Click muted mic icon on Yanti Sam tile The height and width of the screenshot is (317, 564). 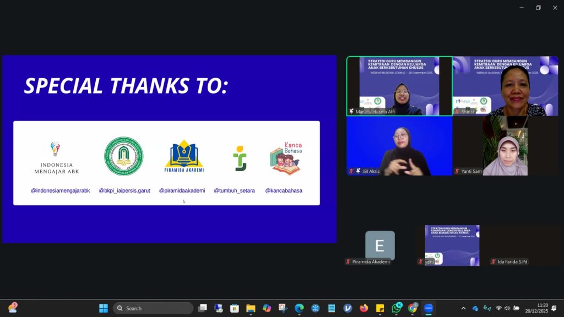pos(457,171)
